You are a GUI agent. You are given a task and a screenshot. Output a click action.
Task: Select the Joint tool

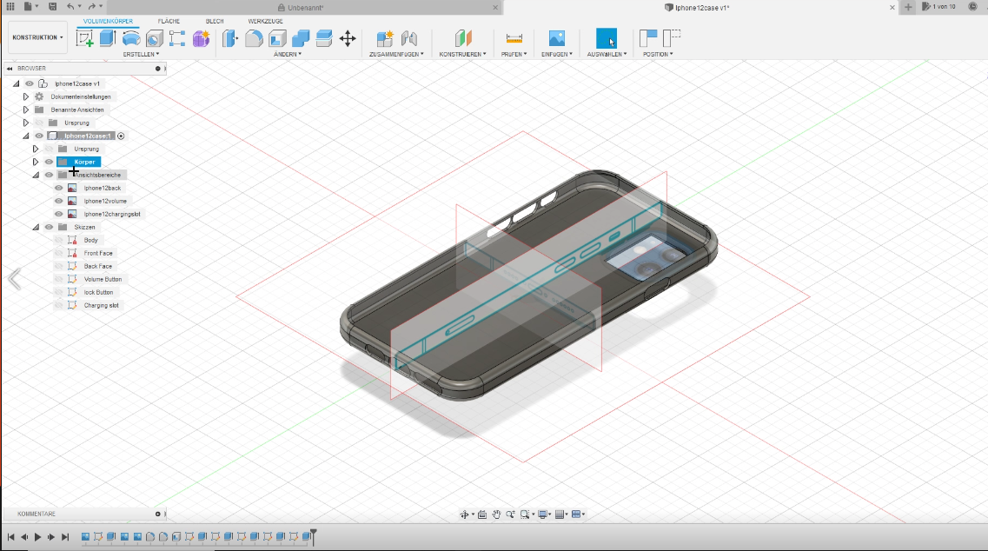point(409,38)
